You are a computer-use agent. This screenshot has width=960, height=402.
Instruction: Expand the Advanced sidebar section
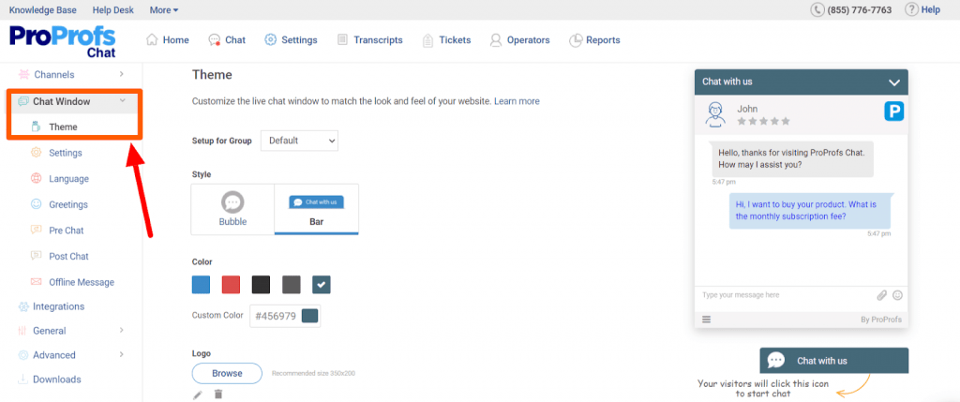pyautogui.click(x=121, y=354)
